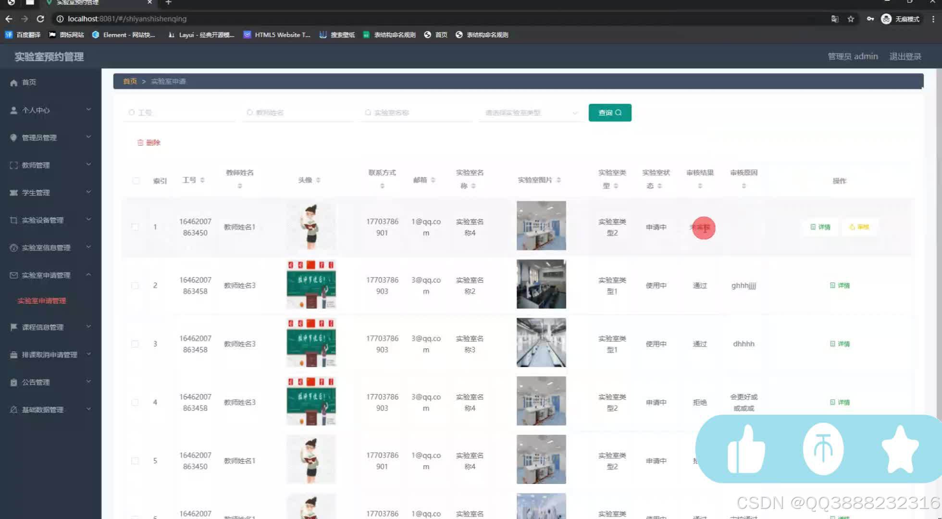Screen dimensions: 942x519
Task: Check the checkbox on row with 索引 1
Action: click(x=136, y=227)
